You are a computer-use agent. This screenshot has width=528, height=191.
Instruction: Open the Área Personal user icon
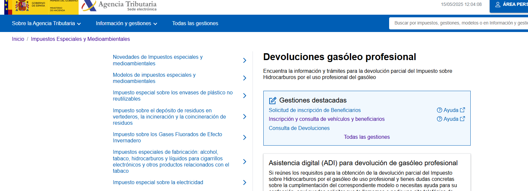[498, 5]
